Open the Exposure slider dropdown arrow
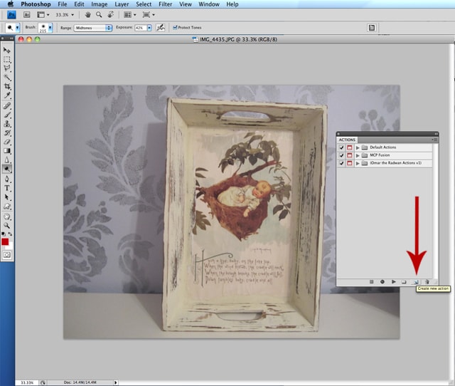 pos(149,28)
